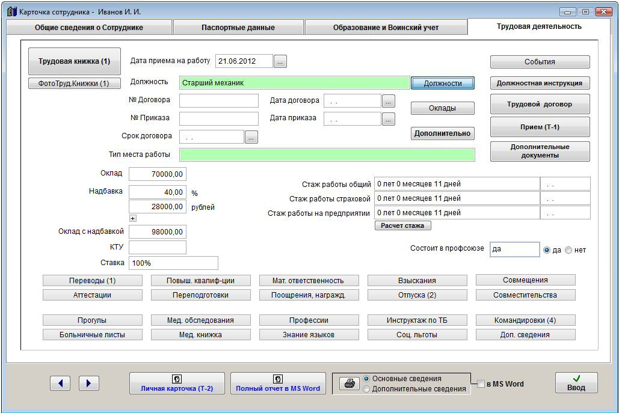Click the printer icon button
Viewport: 619px width, 413px height.
click(x=348, y=384)
